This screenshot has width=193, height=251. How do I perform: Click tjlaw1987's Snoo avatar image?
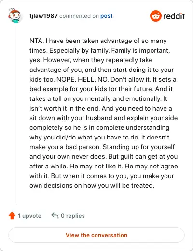point(14,15)
